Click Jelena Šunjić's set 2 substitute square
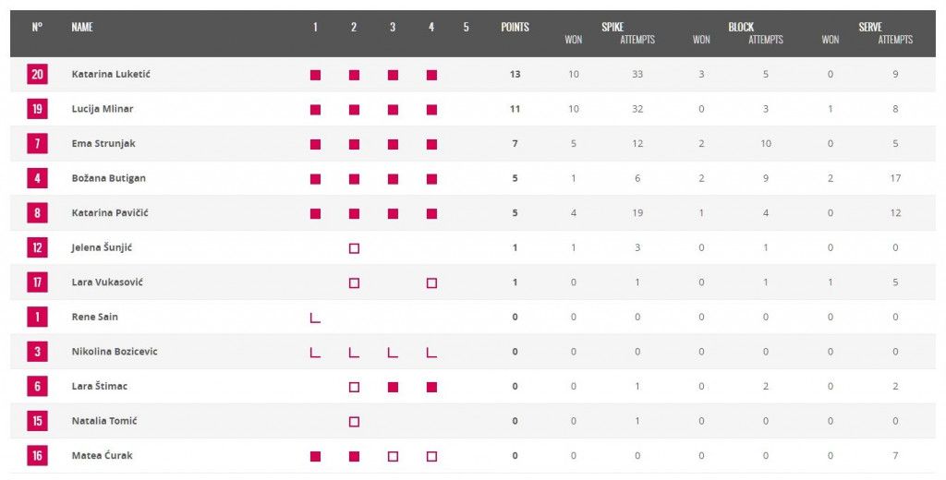946x480 pixels. click(x=354, y=248)
